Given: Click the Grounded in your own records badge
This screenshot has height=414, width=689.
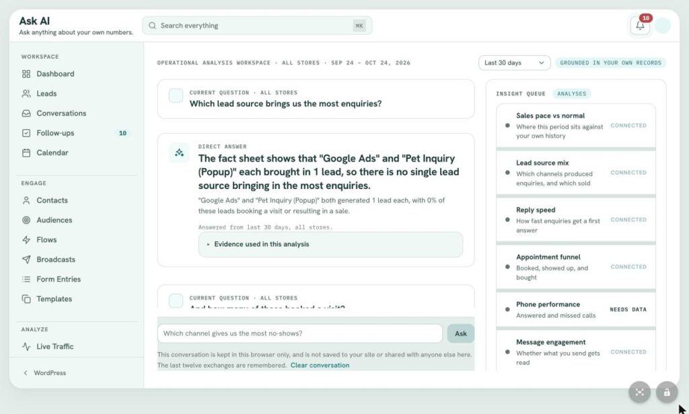Looking at the screenshot, I should coord(610,63).
